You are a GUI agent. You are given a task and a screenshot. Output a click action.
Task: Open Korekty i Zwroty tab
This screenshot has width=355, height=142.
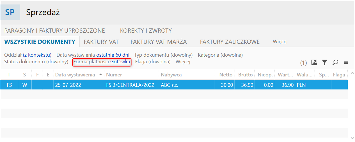click(146, 31)
